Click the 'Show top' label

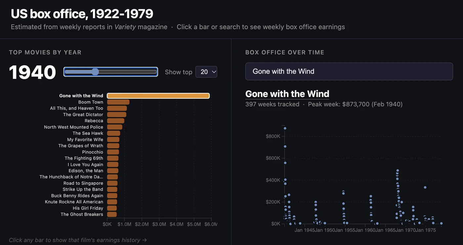tap(179, 72)
